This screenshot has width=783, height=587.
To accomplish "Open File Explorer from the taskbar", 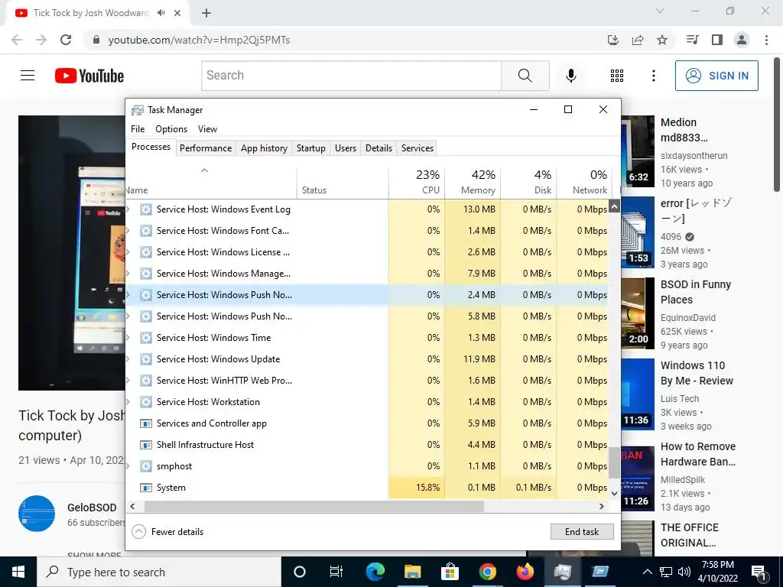I will (x=412, y=572).
